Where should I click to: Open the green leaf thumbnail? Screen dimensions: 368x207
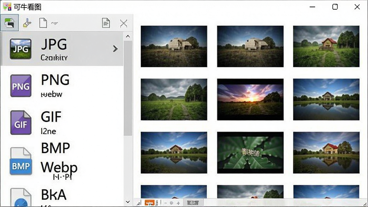(250, 152)
